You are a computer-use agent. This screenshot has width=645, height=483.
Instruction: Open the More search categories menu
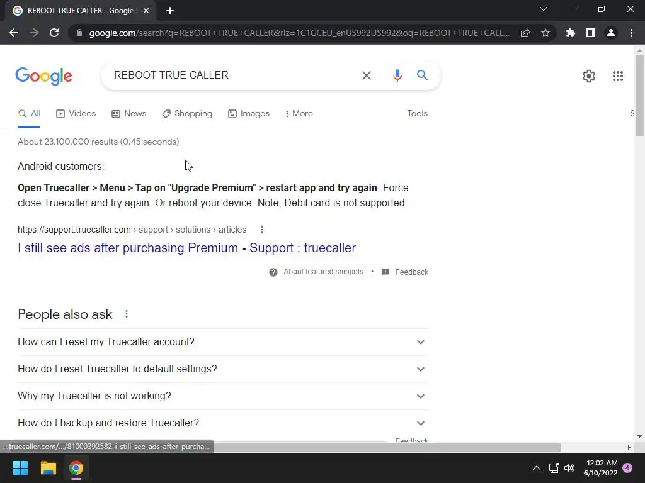pos(299,114)
